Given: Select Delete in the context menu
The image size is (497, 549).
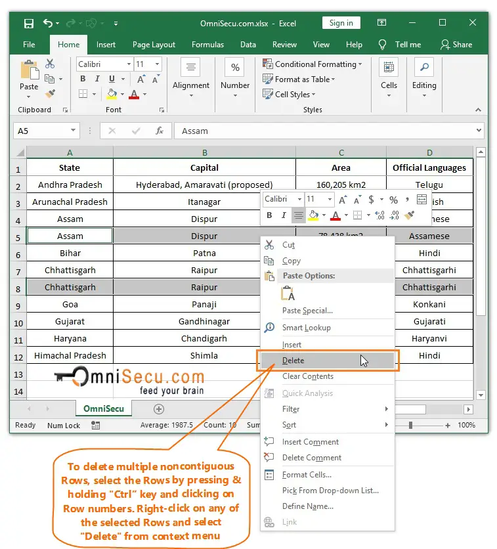Looking at the screenshot, I should [x=328, y=361].
